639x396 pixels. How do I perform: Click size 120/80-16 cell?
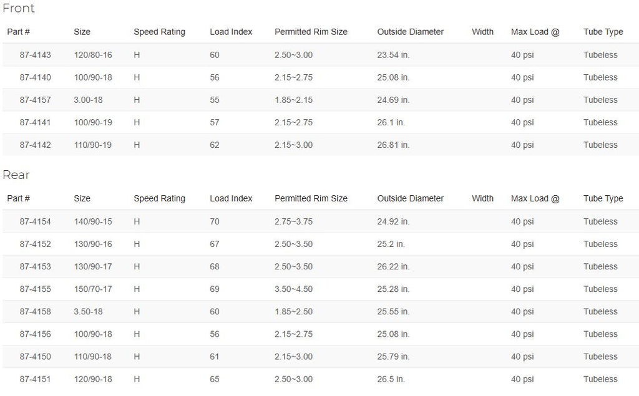[93, 55]
